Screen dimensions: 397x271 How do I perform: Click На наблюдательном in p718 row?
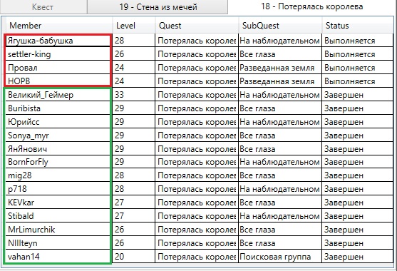point(280,189)
